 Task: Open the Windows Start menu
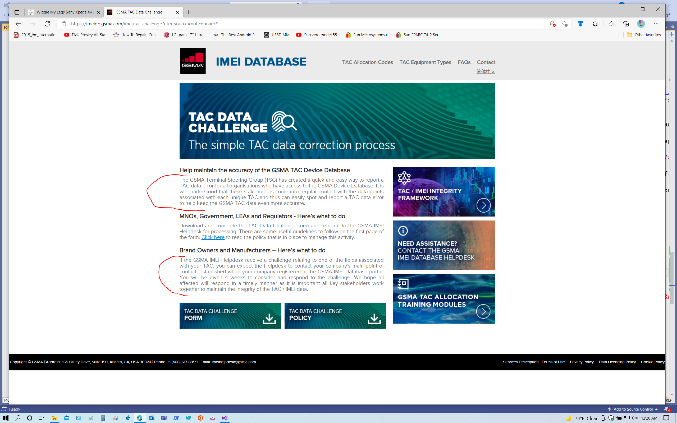point(6,418)
